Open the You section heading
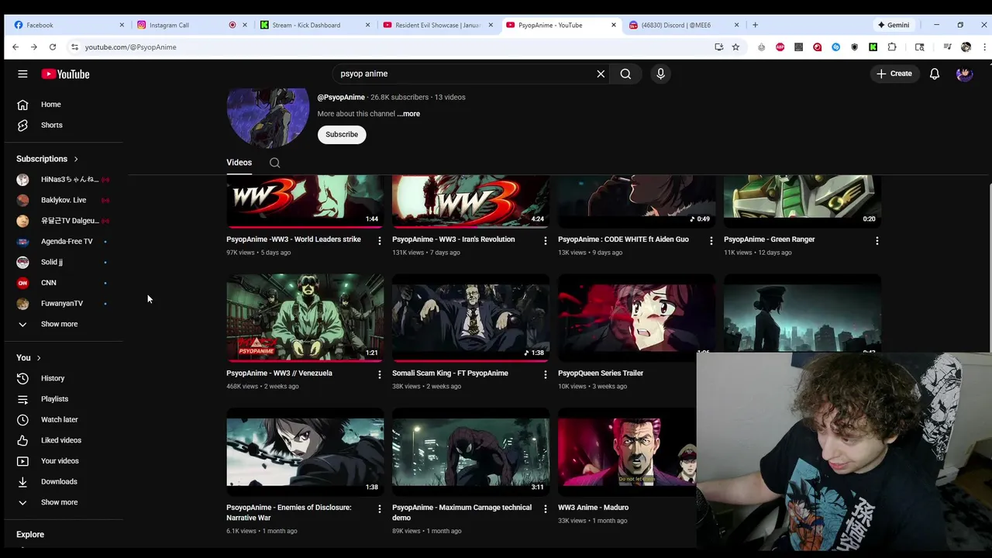The width and height of the screenshot is (992, 558). 29,357
